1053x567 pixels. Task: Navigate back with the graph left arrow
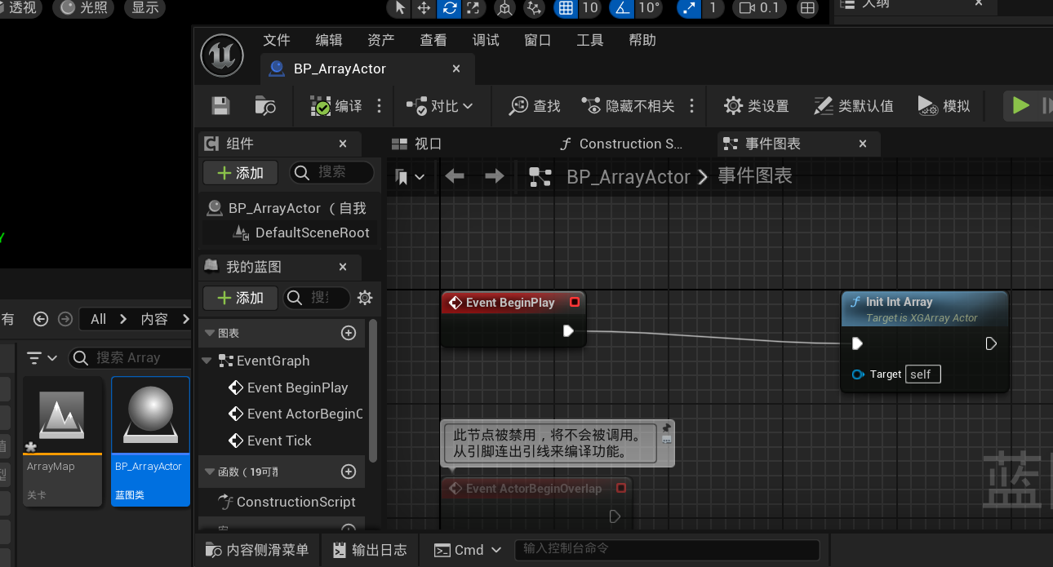point(455,176)
